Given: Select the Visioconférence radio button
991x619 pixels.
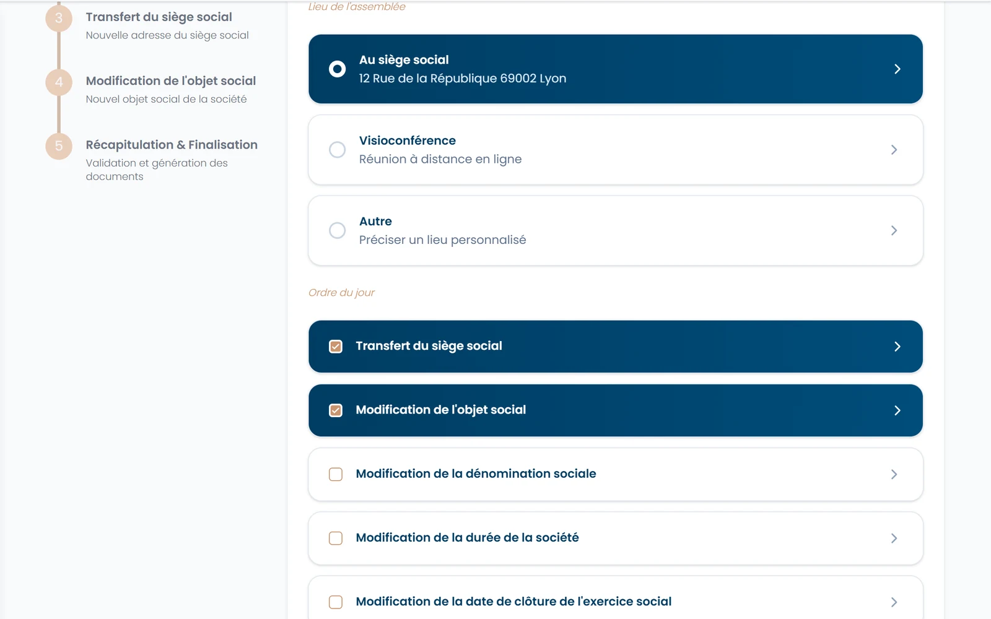Looking at the screenshot, I should 337,150.
